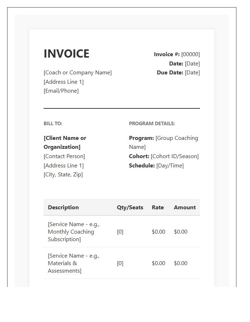Click the [Email/Phone] placeholder
The width and height of the screenshot is (250, 322).
61,91
